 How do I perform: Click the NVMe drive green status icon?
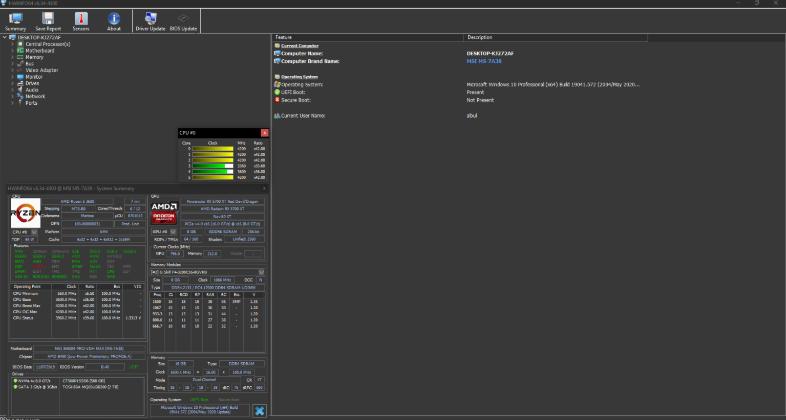(x=15, y=381)
